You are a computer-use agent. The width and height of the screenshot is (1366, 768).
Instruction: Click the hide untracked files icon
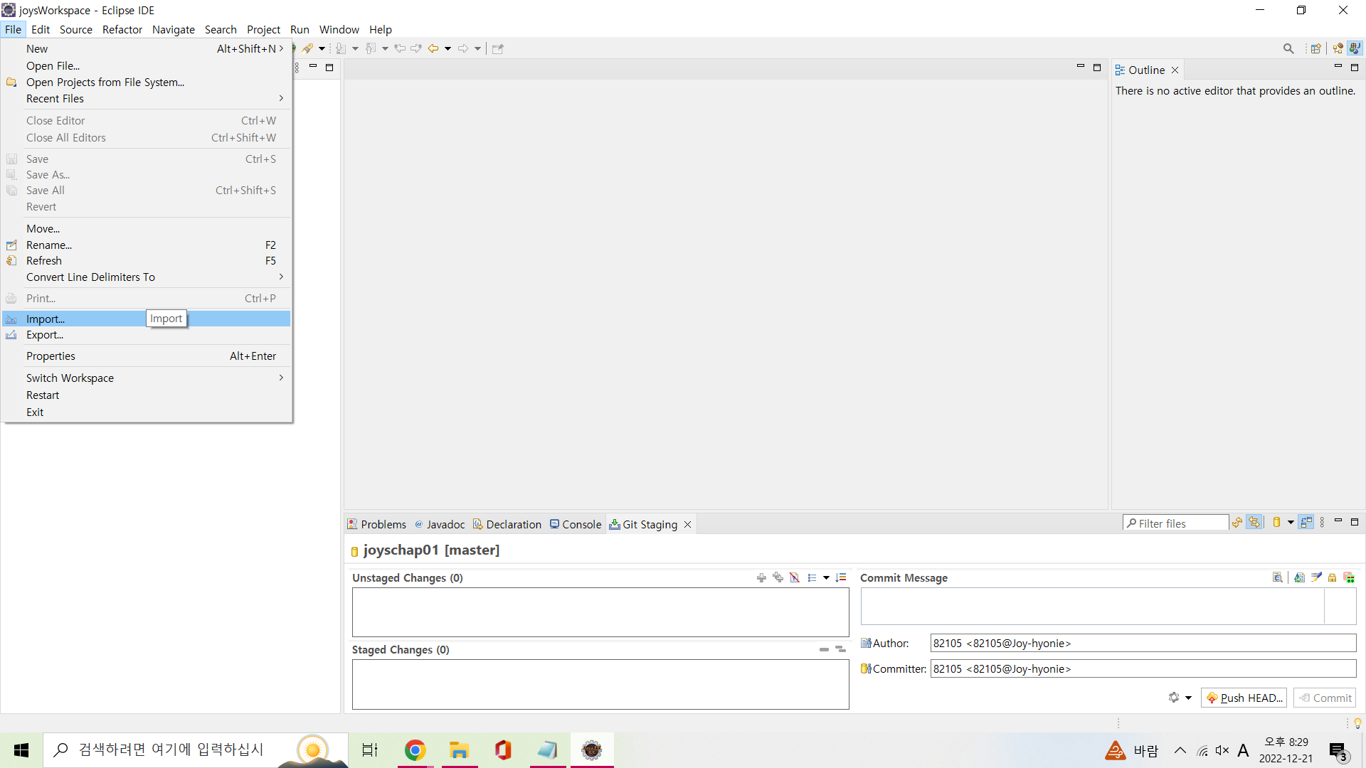coord(795,577)
